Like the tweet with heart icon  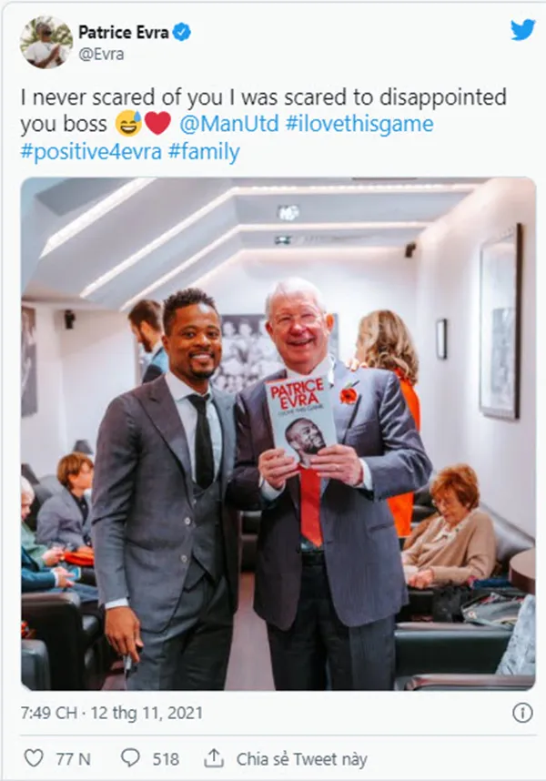point(34,758)
